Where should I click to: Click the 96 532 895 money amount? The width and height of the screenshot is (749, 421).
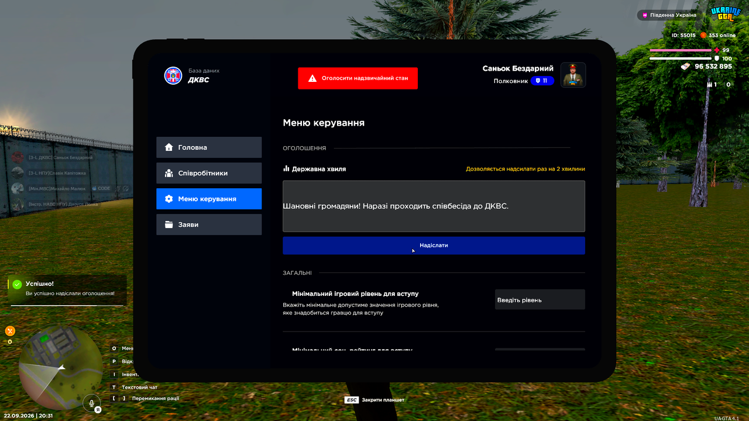point(713,67)
